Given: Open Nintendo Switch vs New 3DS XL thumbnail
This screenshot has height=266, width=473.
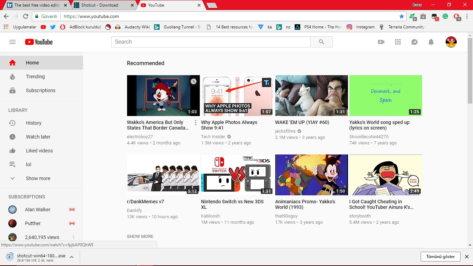Looking at the screenshot, I should (x=237, y=175).
